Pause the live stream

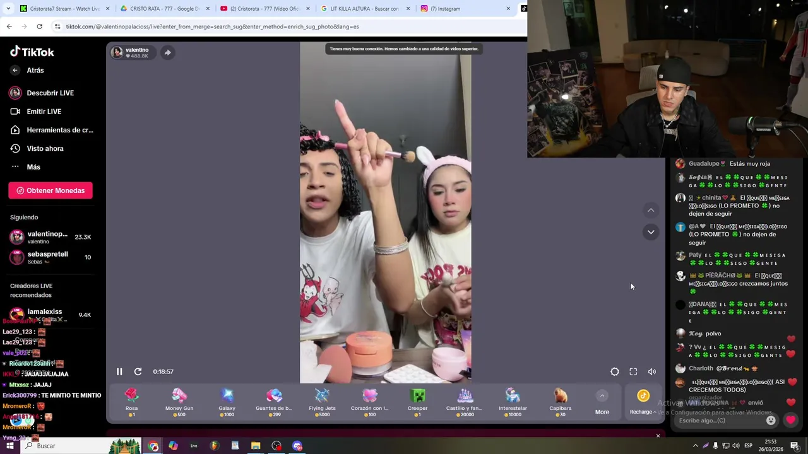click(119, 371)
